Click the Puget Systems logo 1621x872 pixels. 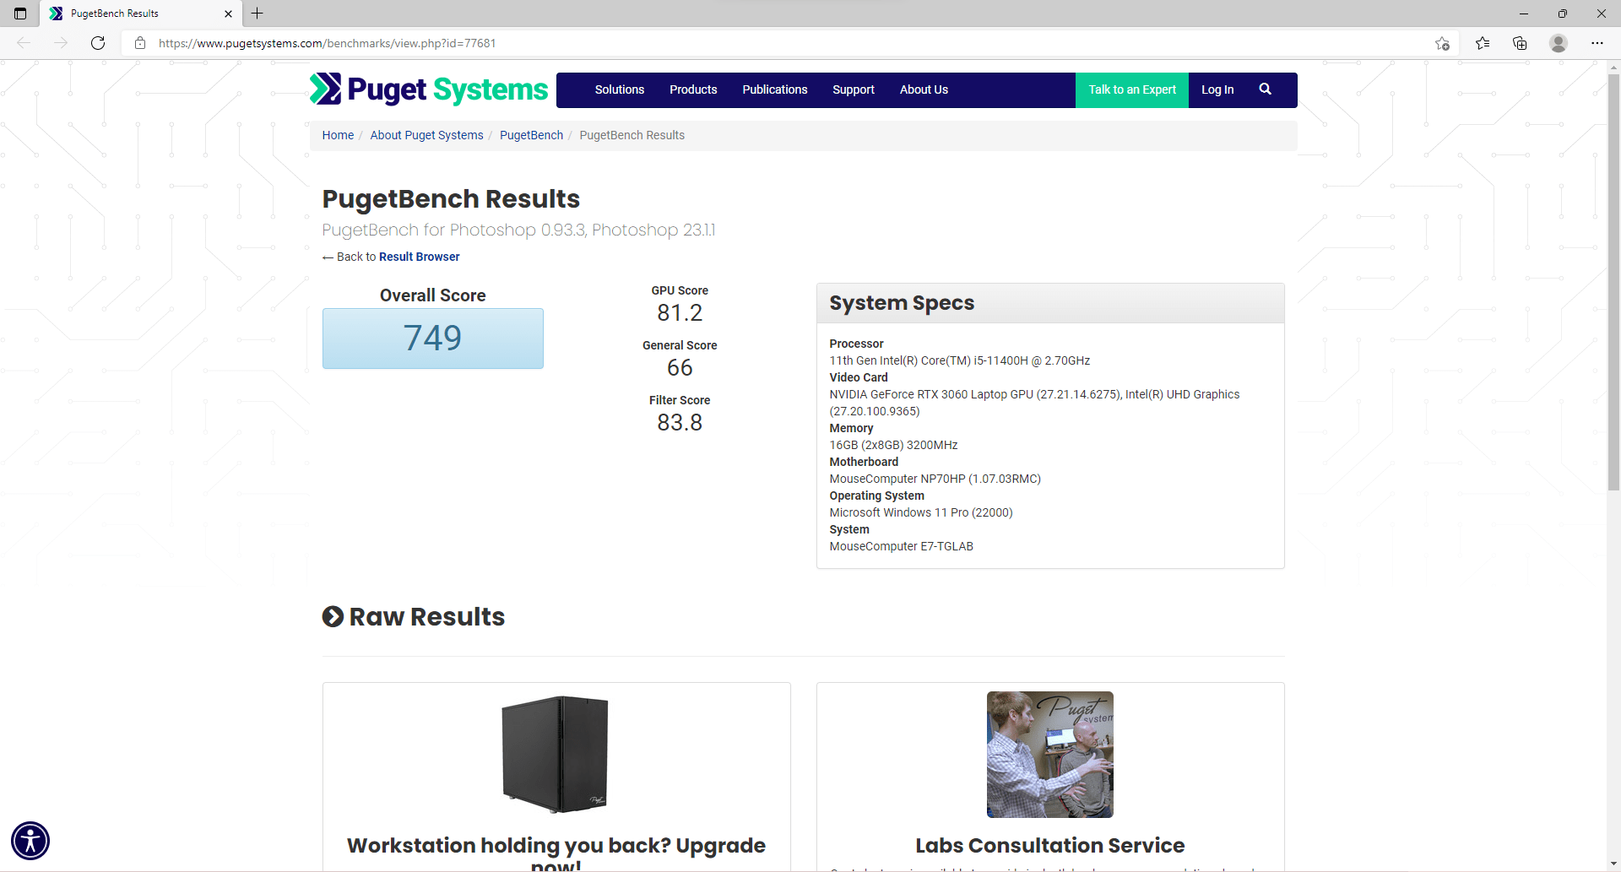(429, 89)
